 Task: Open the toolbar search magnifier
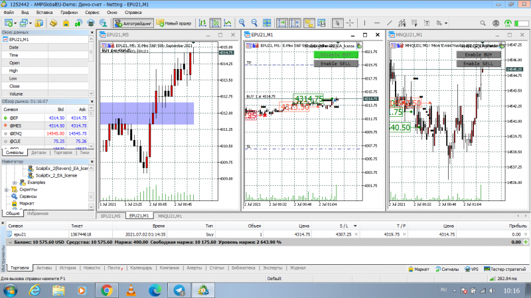[x=483, y=23]
